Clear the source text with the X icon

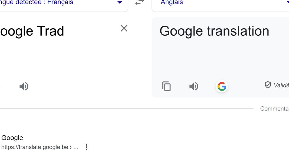click(x=124, y=28)
